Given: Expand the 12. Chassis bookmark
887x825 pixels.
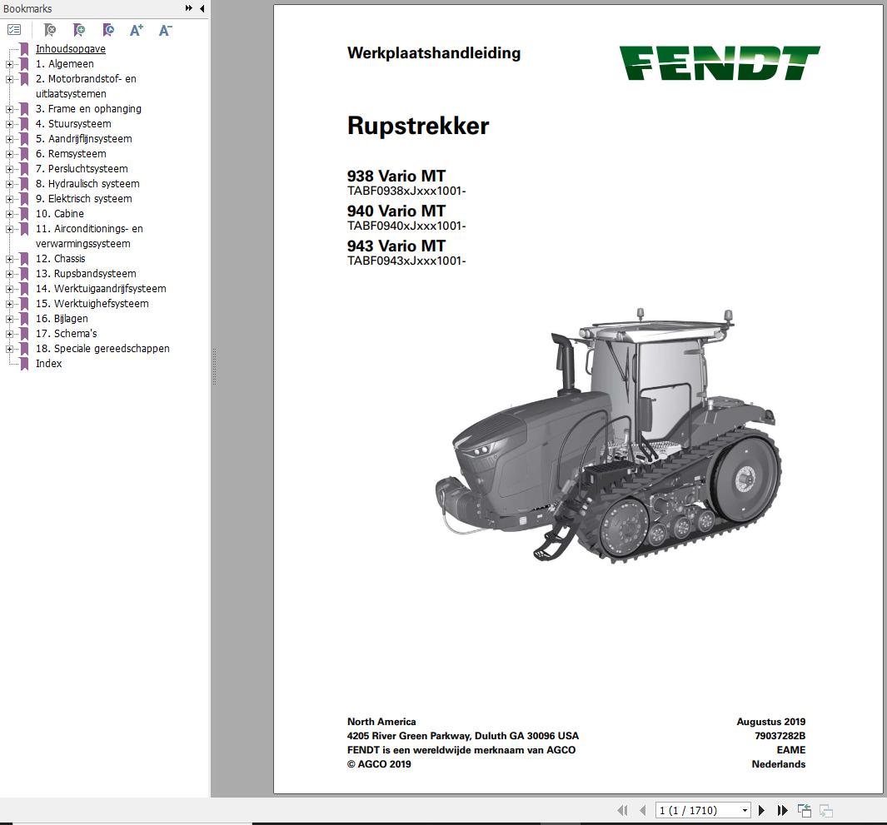Looking at the screenshot, I should click(9, 259).
